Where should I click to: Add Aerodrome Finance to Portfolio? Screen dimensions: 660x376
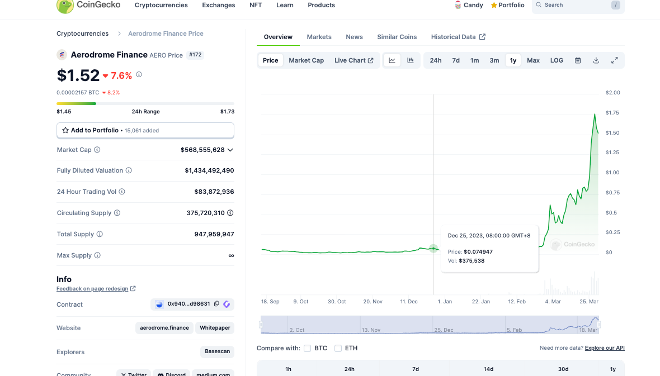[145, 130]
